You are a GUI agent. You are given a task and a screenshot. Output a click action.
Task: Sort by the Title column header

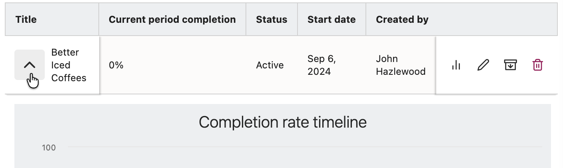[x=26, y=20]
